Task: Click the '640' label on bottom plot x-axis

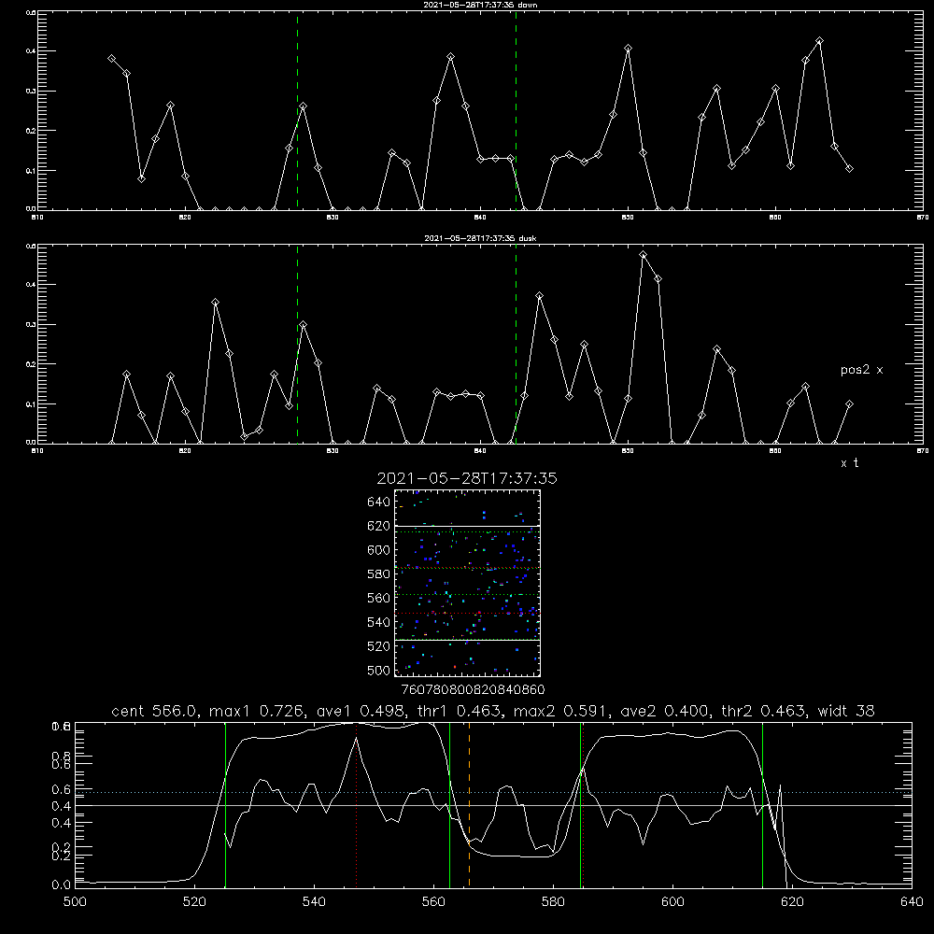Action: coord(912,902)
